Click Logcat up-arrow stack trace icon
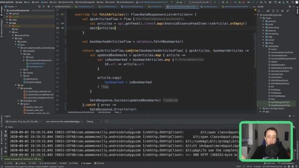299x168 pixels. click(6, 140)
